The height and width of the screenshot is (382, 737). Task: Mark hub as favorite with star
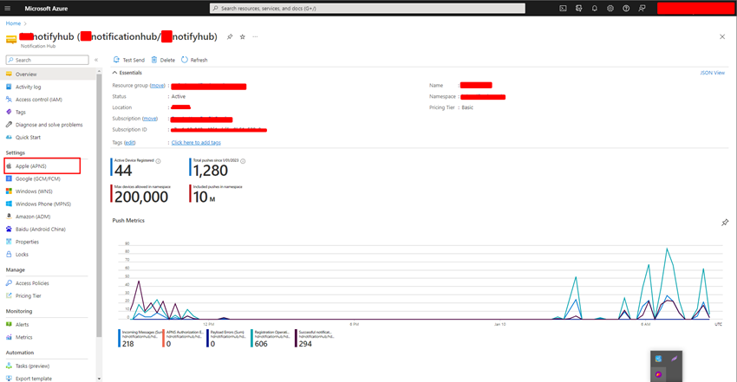[x=243, y=36]
